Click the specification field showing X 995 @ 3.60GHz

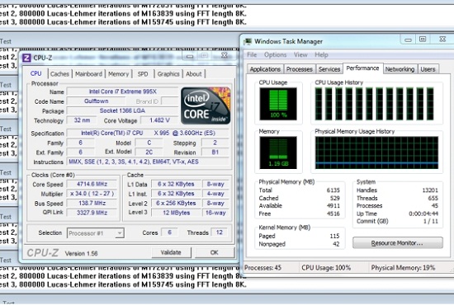click(148, 133)
